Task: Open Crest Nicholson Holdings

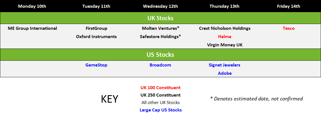Action: (x=225, y=28)
